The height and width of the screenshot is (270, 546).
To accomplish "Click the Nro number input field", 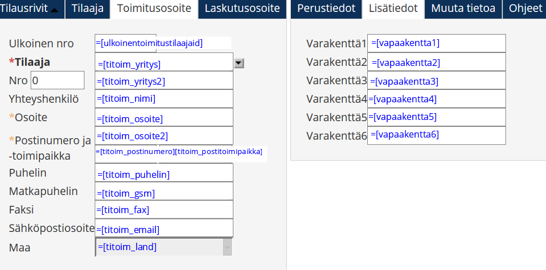I will [57, 81].
